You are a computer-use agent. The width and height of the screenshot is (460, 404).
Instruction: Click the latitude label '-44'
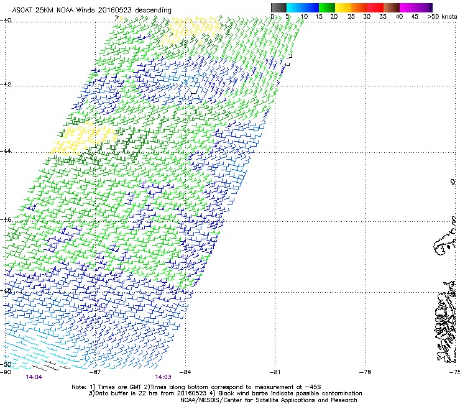click(6, 151)
